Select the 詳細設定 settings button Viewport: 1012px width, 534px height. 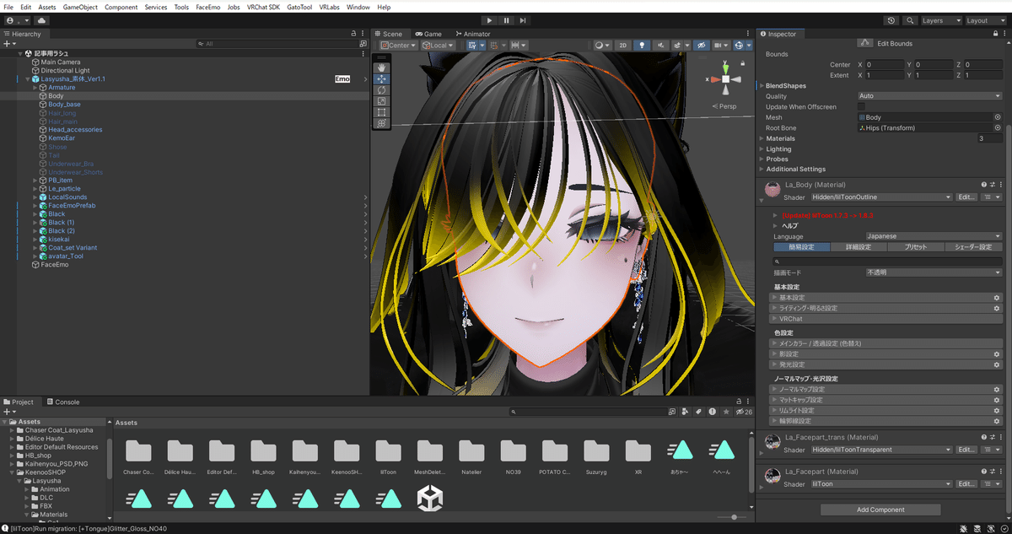click(x=859, y=247)
